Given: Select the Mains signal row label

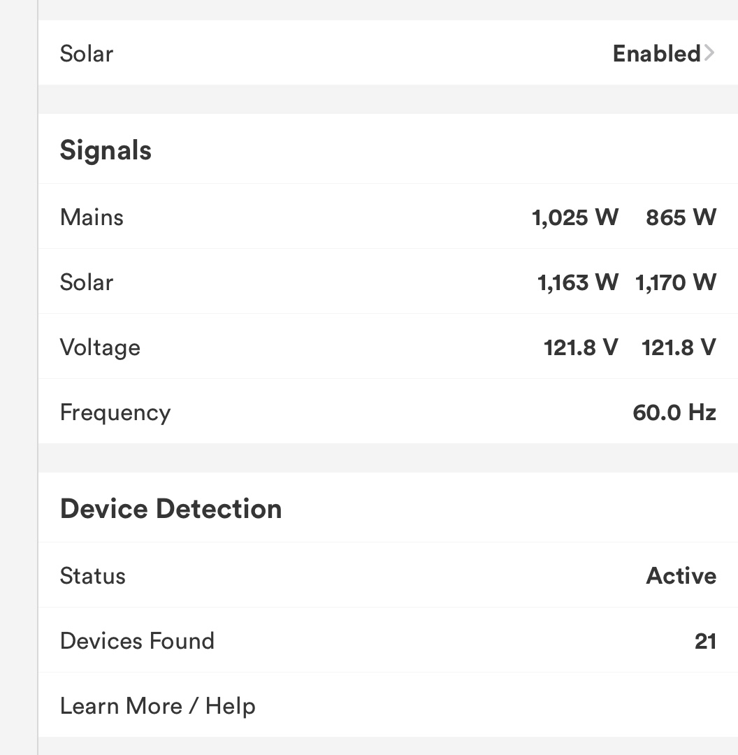Looking at the screenshot, I should tap(92, 217).
